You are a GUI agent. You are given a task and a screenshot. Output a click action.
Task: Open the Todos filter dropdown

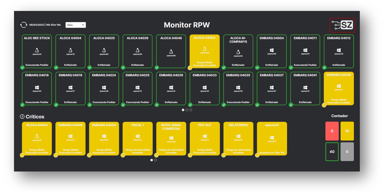[73, 25]
